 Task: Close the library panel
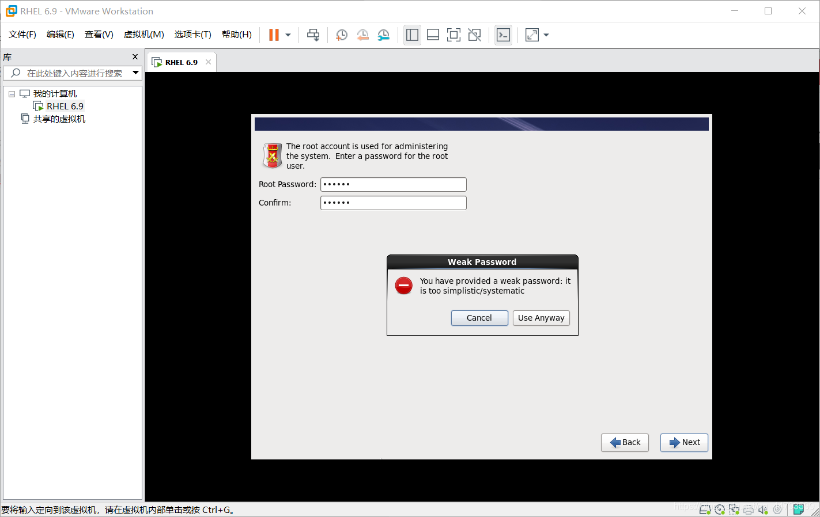pos(135,57)
